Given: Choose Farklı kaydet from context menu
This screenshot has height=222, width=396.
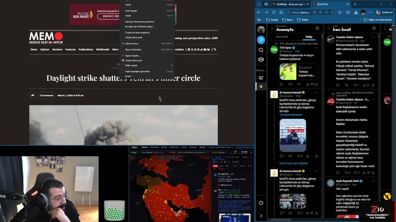Looking at the screenshot, I should [148, 11].
